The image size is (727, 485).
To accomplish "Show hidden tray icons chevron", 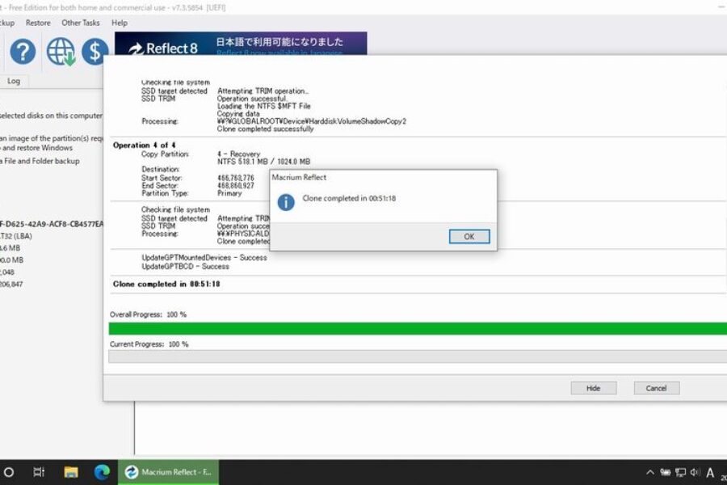I will point(650,472).
